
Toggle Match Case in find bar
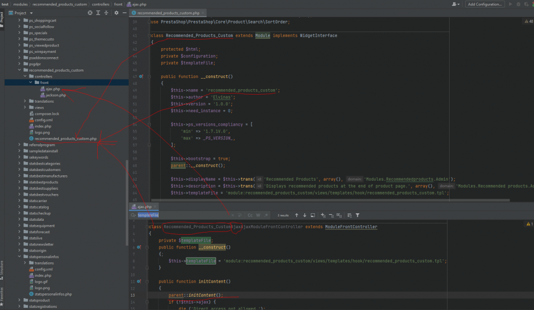tap(249, 215)
